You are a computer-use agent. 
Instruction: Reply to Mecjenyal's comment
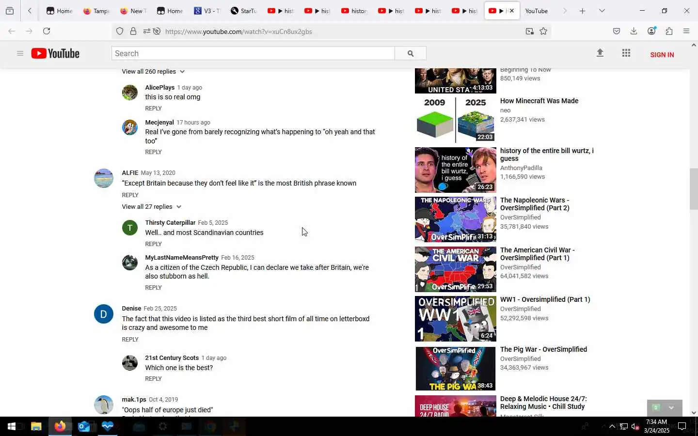153,152
